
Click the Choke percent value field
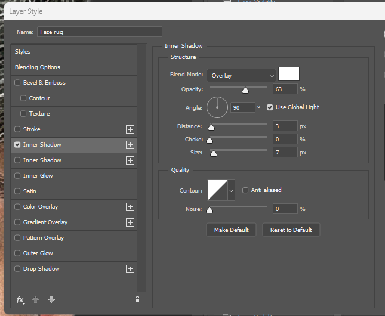coord(285,140)
